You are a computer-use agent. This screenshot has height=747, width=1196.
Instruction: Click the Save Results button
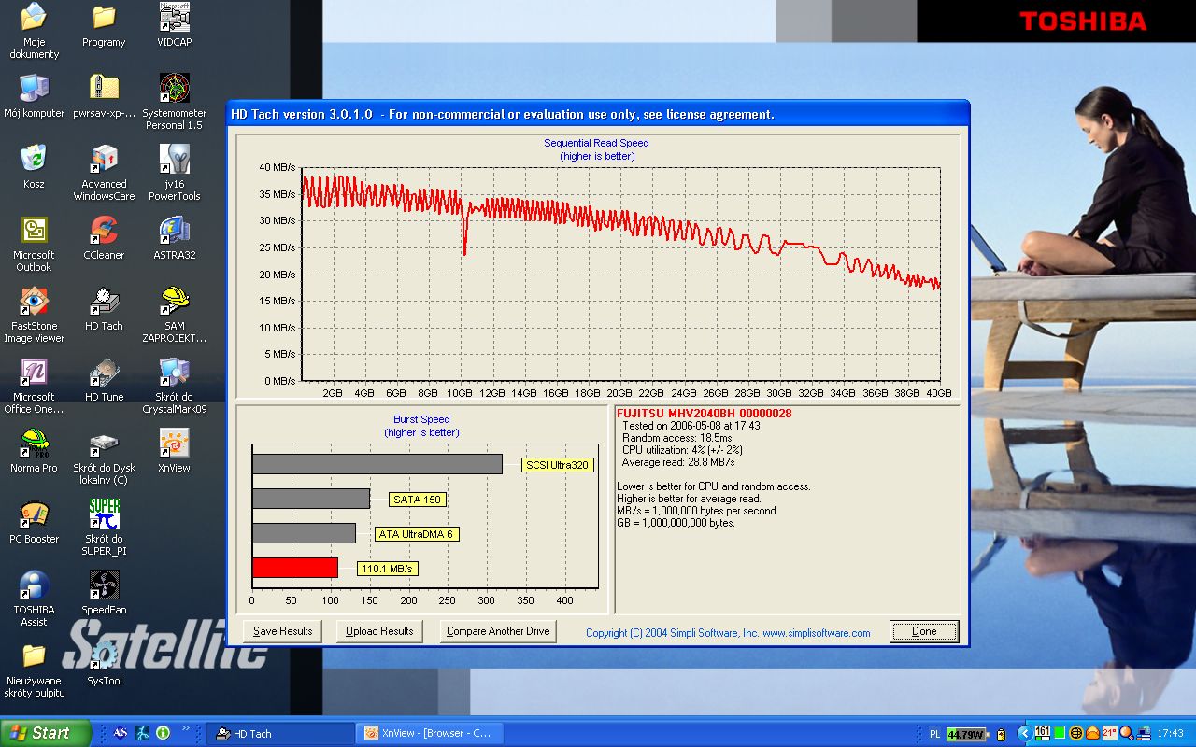(x=282, y=631)
